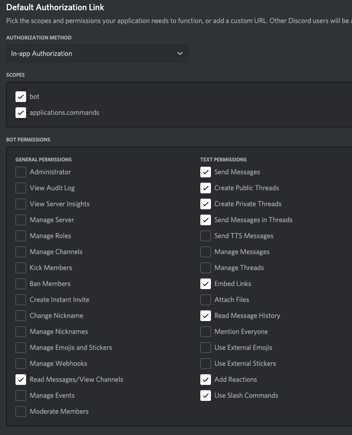Tick the Manage Roles checkbox
The height and width of the screenshot is (435, 352).
pos(21,236)
